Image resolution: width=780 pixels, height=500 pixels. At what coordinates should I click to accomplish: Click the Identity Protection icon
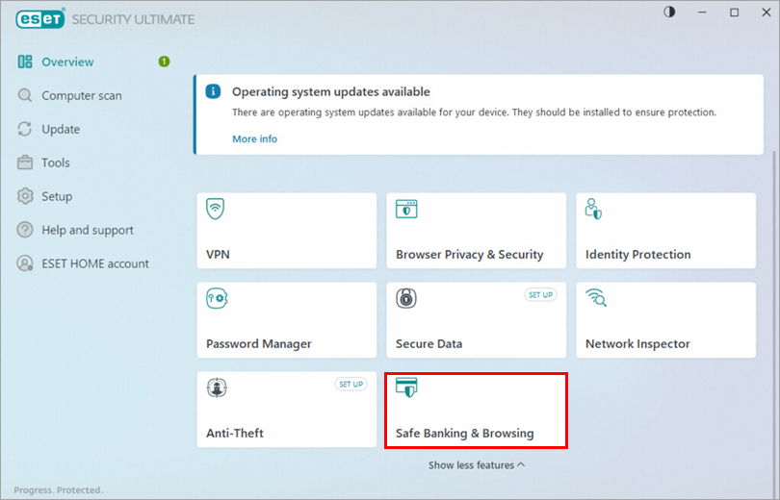click(x=594, y=210)
